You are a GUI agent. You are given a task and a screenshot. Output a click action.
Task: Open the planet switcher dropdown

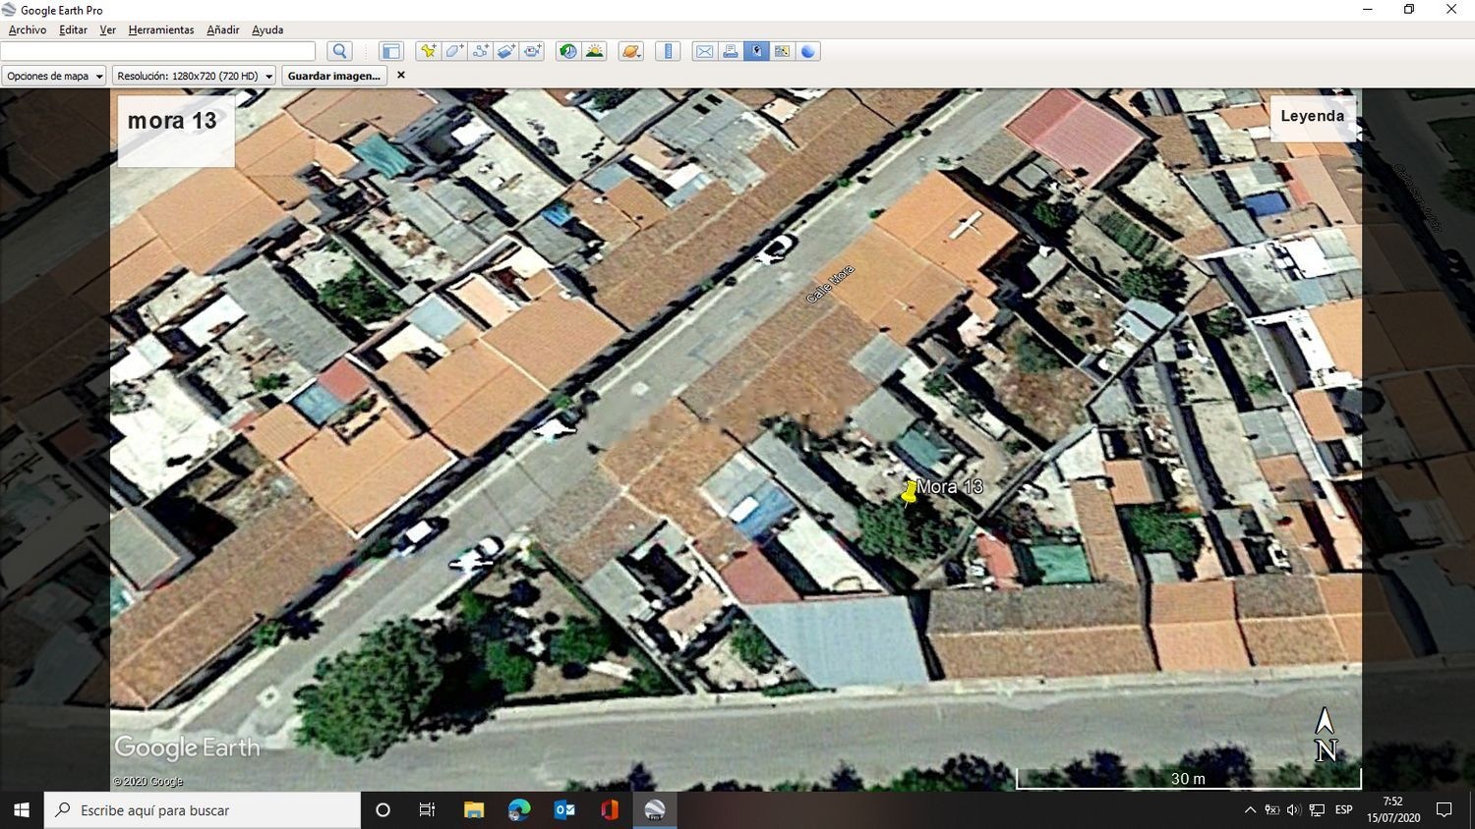pyautogui.click(x=631, y=51)
